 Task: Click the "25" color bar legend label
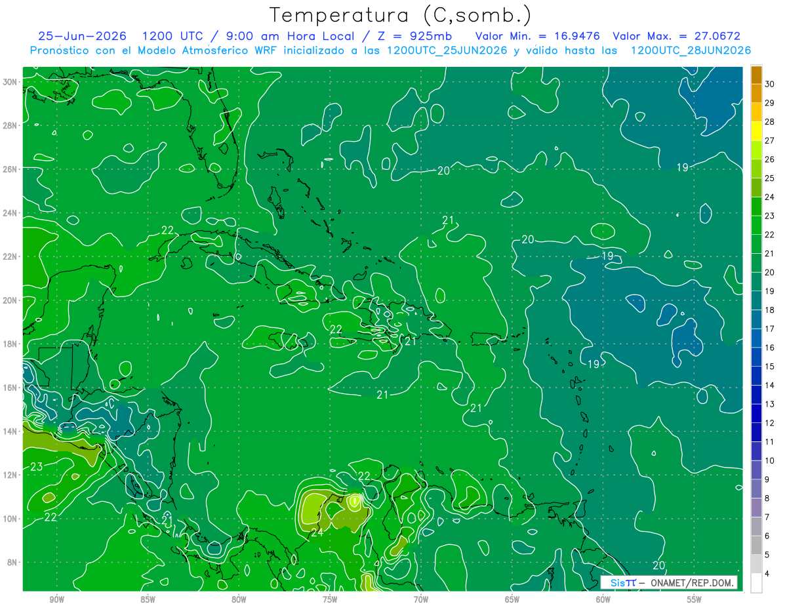coord(770,178)
